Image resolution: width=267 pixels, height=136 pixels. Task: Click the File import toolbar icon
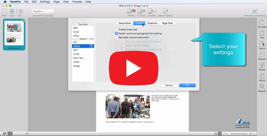tap(19, 12)
